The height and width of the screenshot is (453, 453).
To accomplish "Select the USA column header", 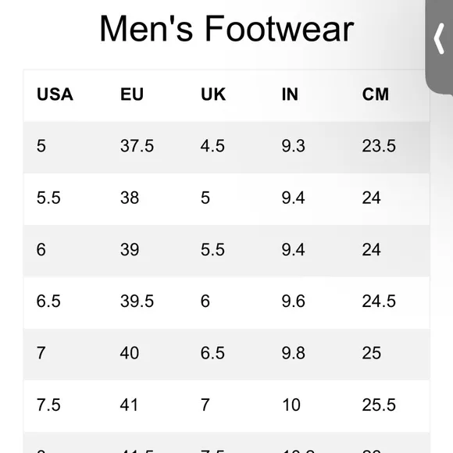I will click(55, 95).
